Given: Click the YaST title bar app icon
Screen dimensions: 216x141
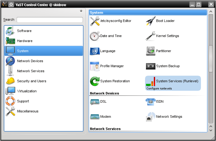Looking at the screenshot, I should 4,4.
